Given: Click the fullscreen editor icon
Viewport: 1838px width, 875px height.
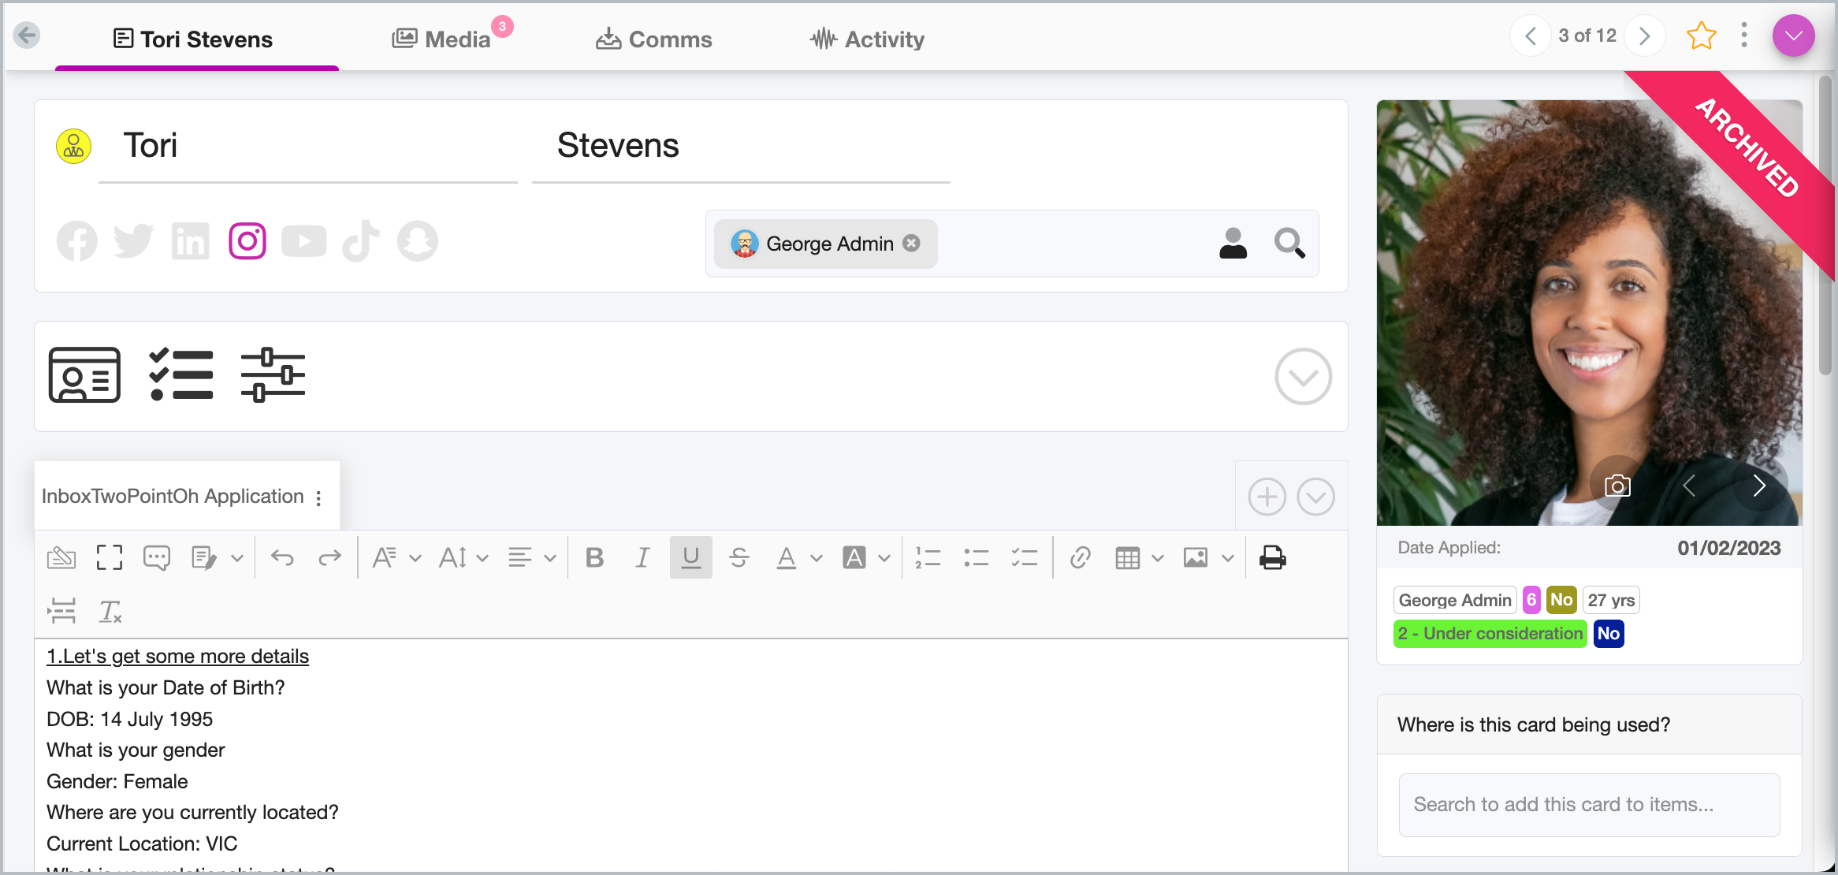Looking at the screenshot, I should pyautogui.click(x=110, y=558).
